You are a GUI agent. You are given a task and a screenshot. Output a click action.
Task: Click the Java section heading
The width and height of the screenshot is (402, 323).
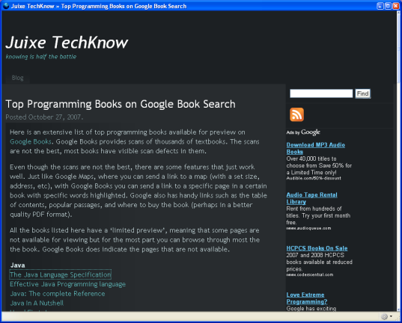[x=18, y=265]
